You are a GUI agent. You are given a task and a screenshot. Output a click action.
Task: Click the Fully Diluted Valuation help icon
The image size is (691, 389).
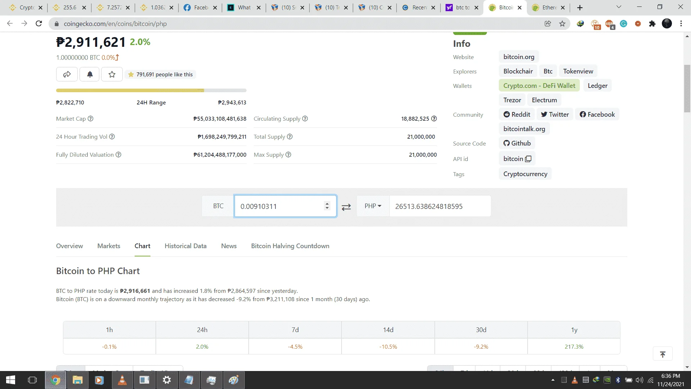tap(118, 155)
